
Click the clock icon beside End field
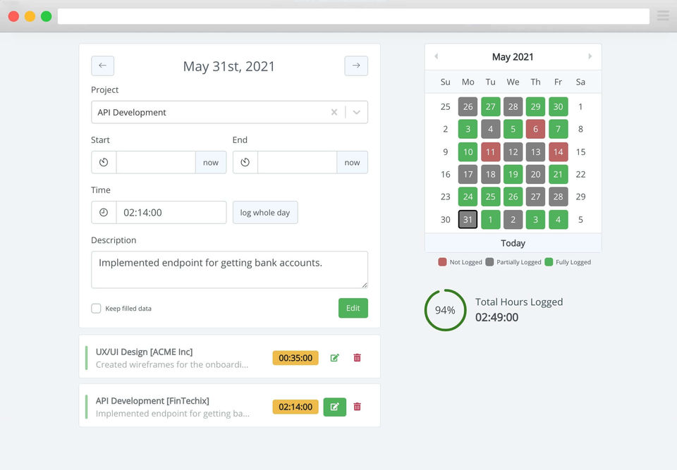pos(245,162)
